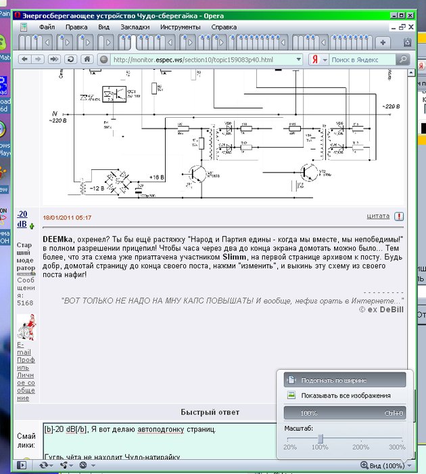This screenshot has height=474, width=426.
Task: Go to the Home page
Action: click(x=86, y=60)
